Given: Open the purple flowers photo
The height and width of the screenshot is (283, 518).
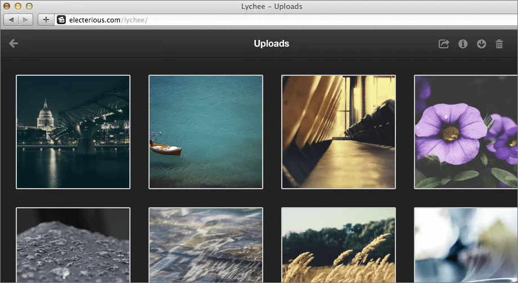Looking at the screenshot, I should (x=466, y=132).
